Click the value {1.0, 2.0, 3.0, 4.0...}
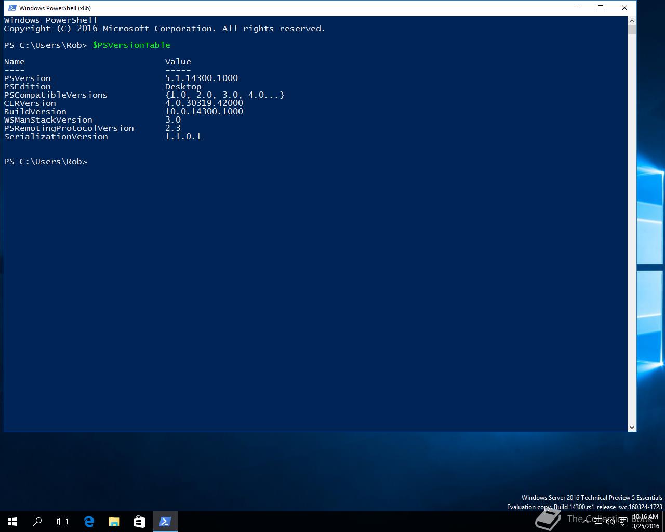 coord(225,95)
